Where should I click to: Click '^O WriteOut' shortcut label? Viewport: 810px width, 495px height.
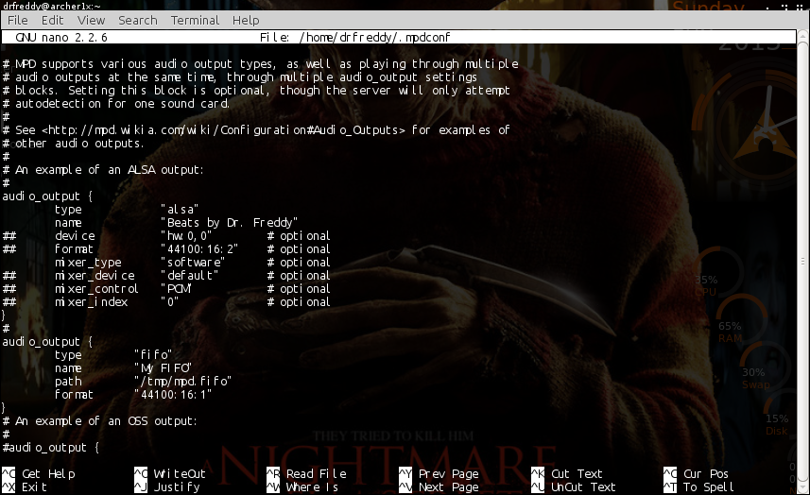point(170,474)
